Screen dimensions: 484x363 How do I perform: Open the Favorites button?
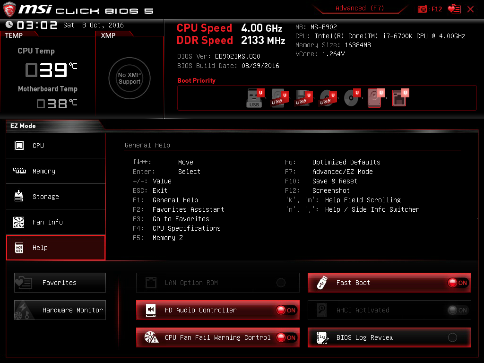(x=60, y=283)
